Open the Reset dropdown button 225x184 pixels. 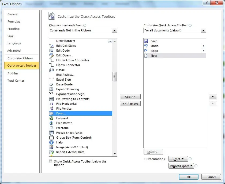178,159
